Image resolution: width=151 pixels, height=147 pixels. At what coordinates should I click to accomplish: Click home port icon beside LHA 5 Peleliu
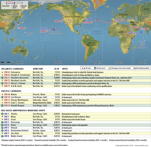click(2, 114)
